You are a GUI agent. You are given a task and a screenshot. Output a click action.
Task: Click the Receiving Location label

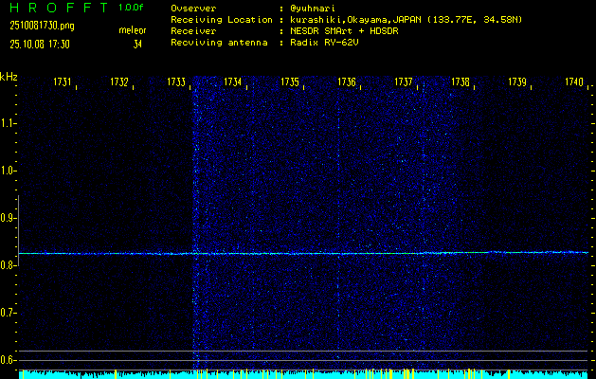pos(222,20)
